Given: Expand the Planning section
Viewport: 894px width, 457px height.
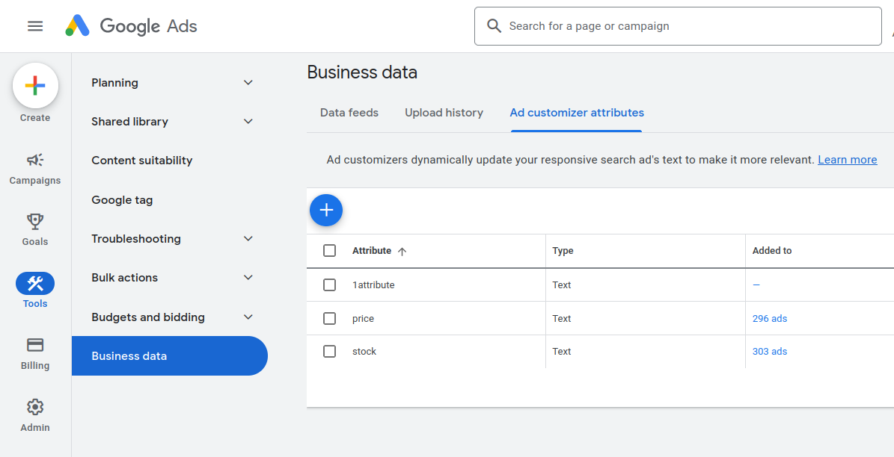Looking at the screenshot, I should (248, 83).
